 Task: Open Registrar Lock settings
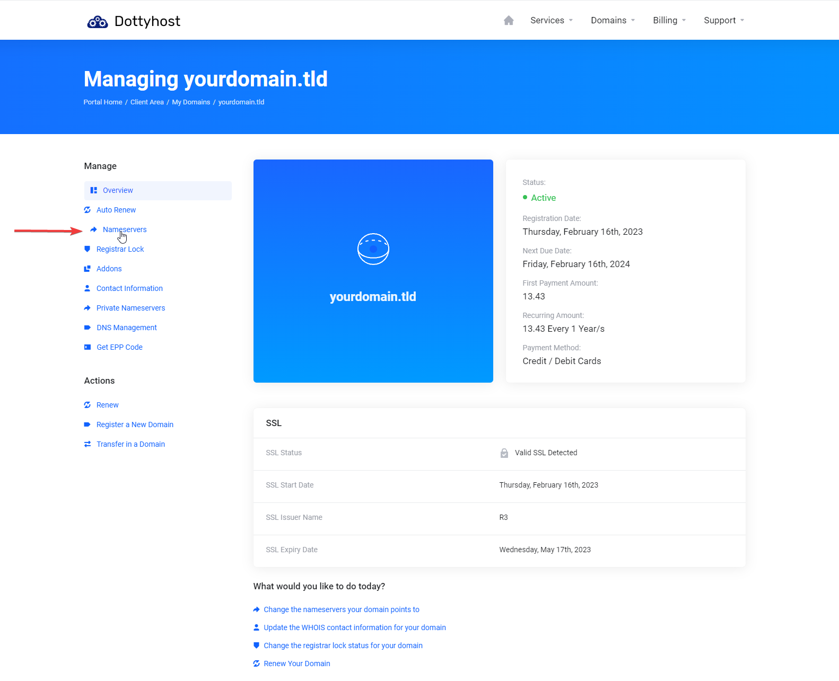(x=120, y=249)
